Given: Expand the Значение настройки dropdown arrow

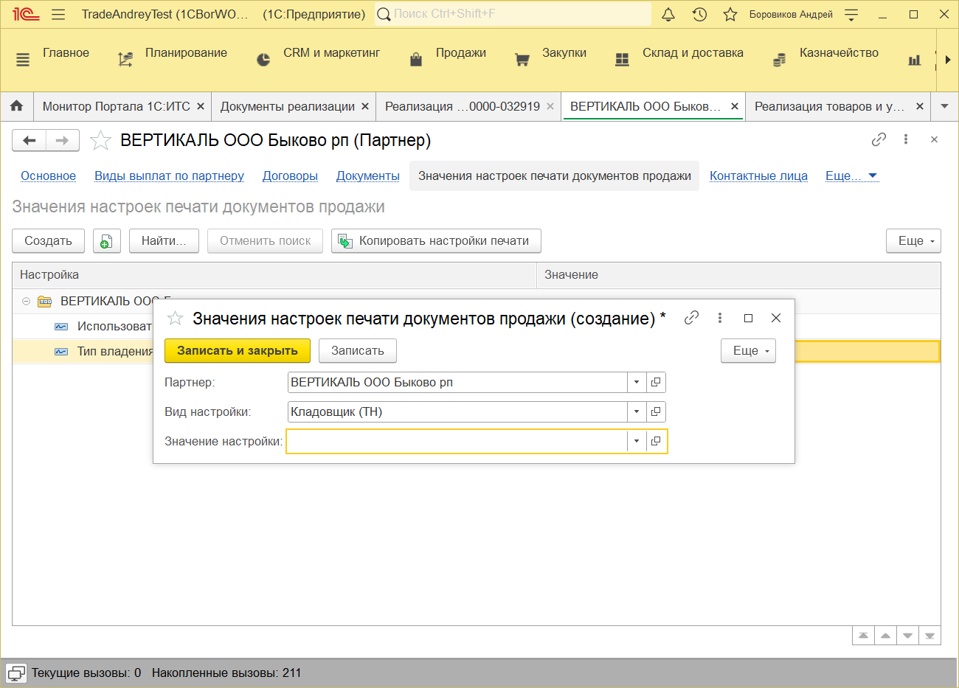Looking at the screenshot, I should pyautogui.click(x=637, y=441).
